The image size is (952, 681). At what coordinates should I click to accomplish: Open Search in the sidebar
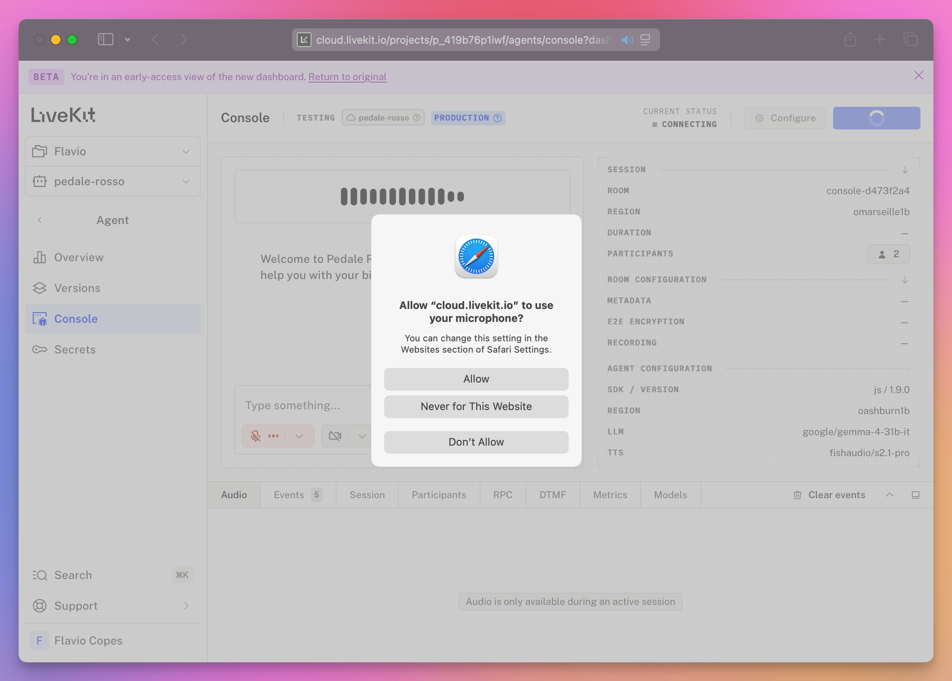pyautogui.click(x=113, y=575)
